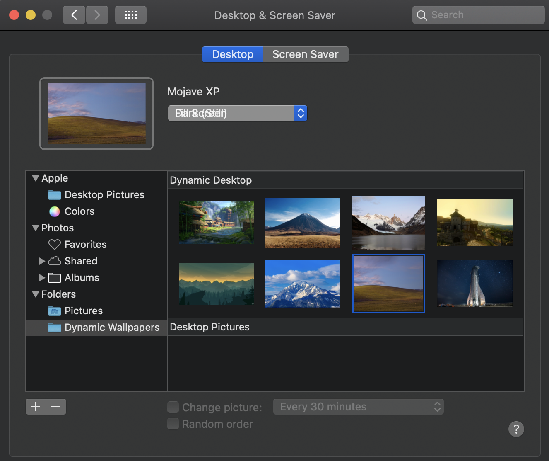The width and height of the screenshot is (549, 461).
Task: Click the Desktop Pictures folder icon
Action: 55,195
